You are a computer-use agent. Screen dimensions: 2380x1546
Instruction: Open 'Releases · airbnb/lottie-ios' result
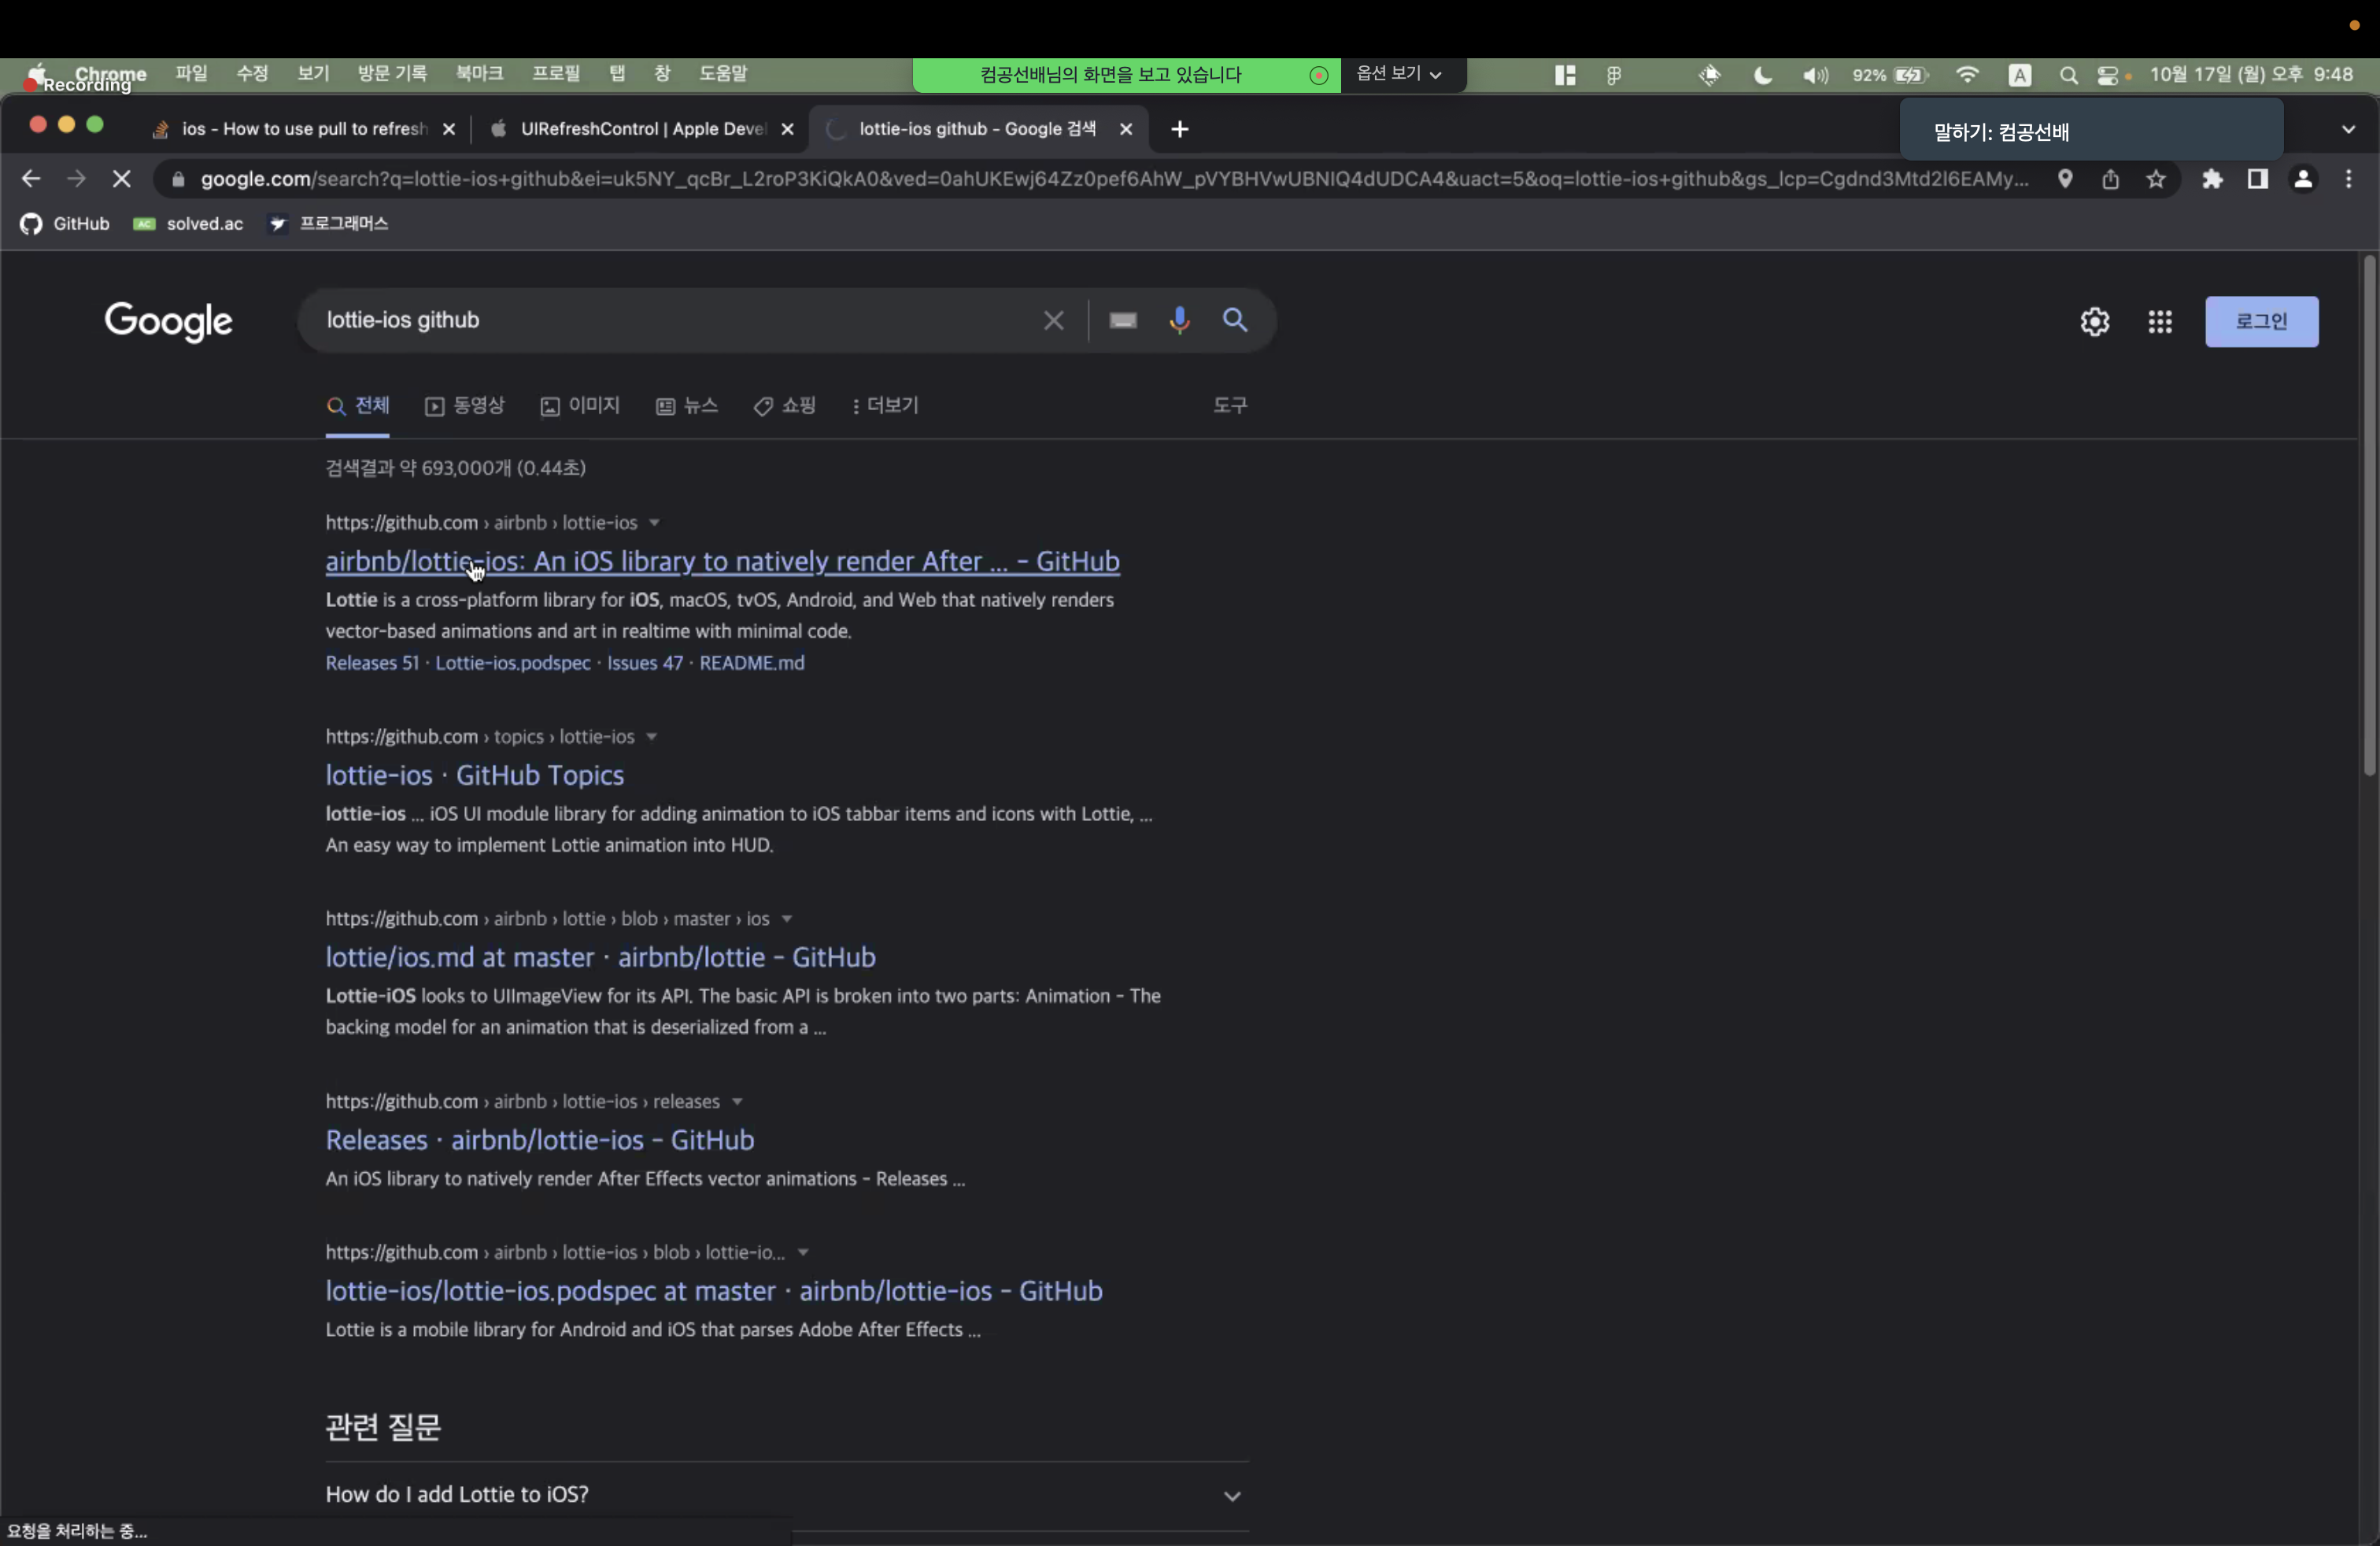tap(539, 1140)
